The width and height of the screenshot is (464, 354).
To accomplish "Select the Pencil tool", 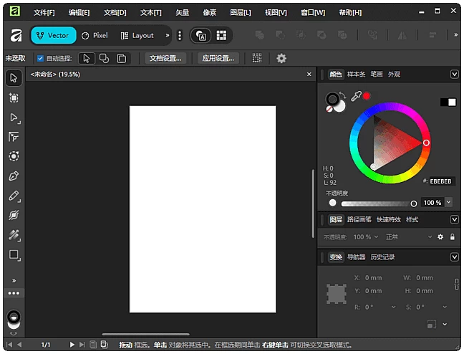I will (x=14, y=196).
